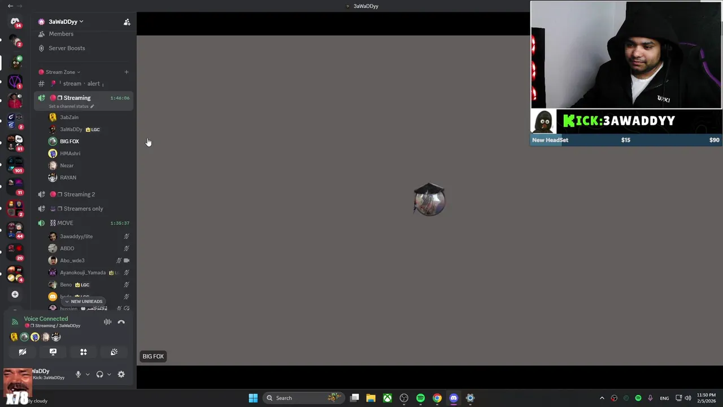Open Task View in the taskbar
Screen dimensions: 723x407
(355, 398)
